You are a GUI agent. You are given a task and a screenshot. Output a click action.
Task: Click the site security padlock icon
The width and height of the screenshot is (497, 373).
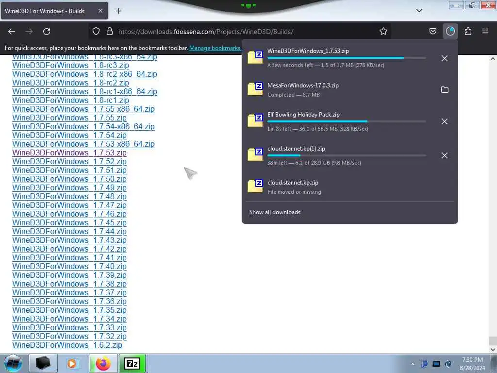(x=110, y=32)
